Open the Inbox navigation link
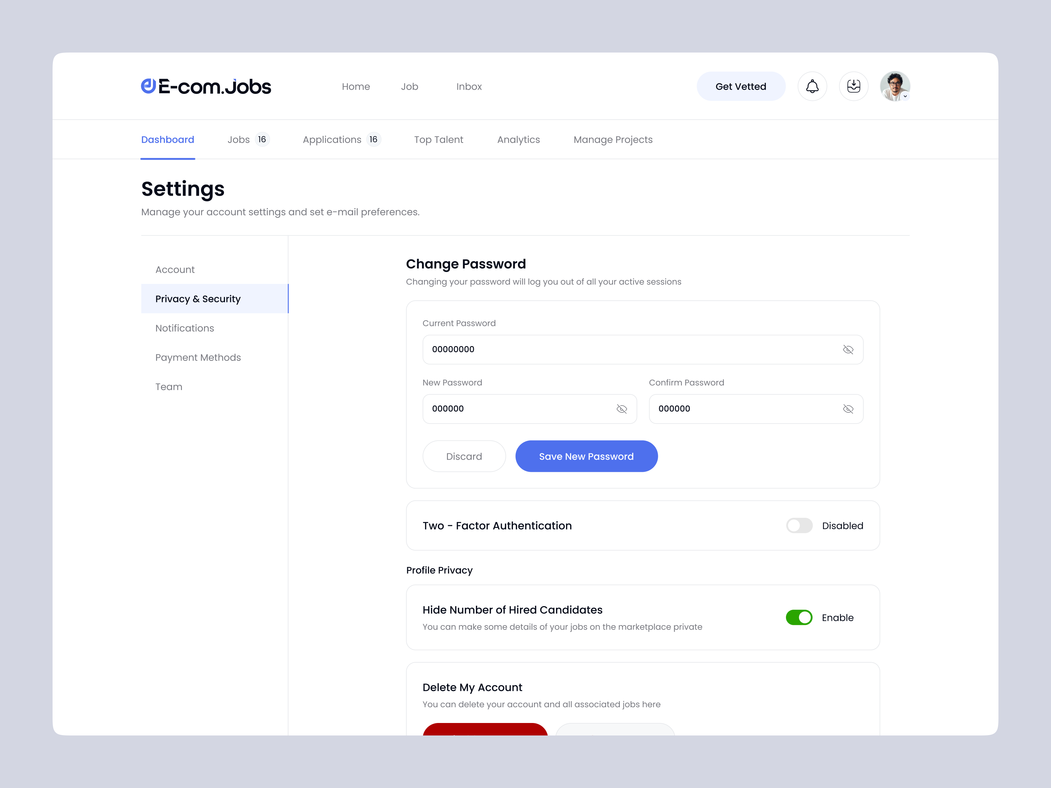This screenshot has width=1051, height=788. (x=469, y=86)
